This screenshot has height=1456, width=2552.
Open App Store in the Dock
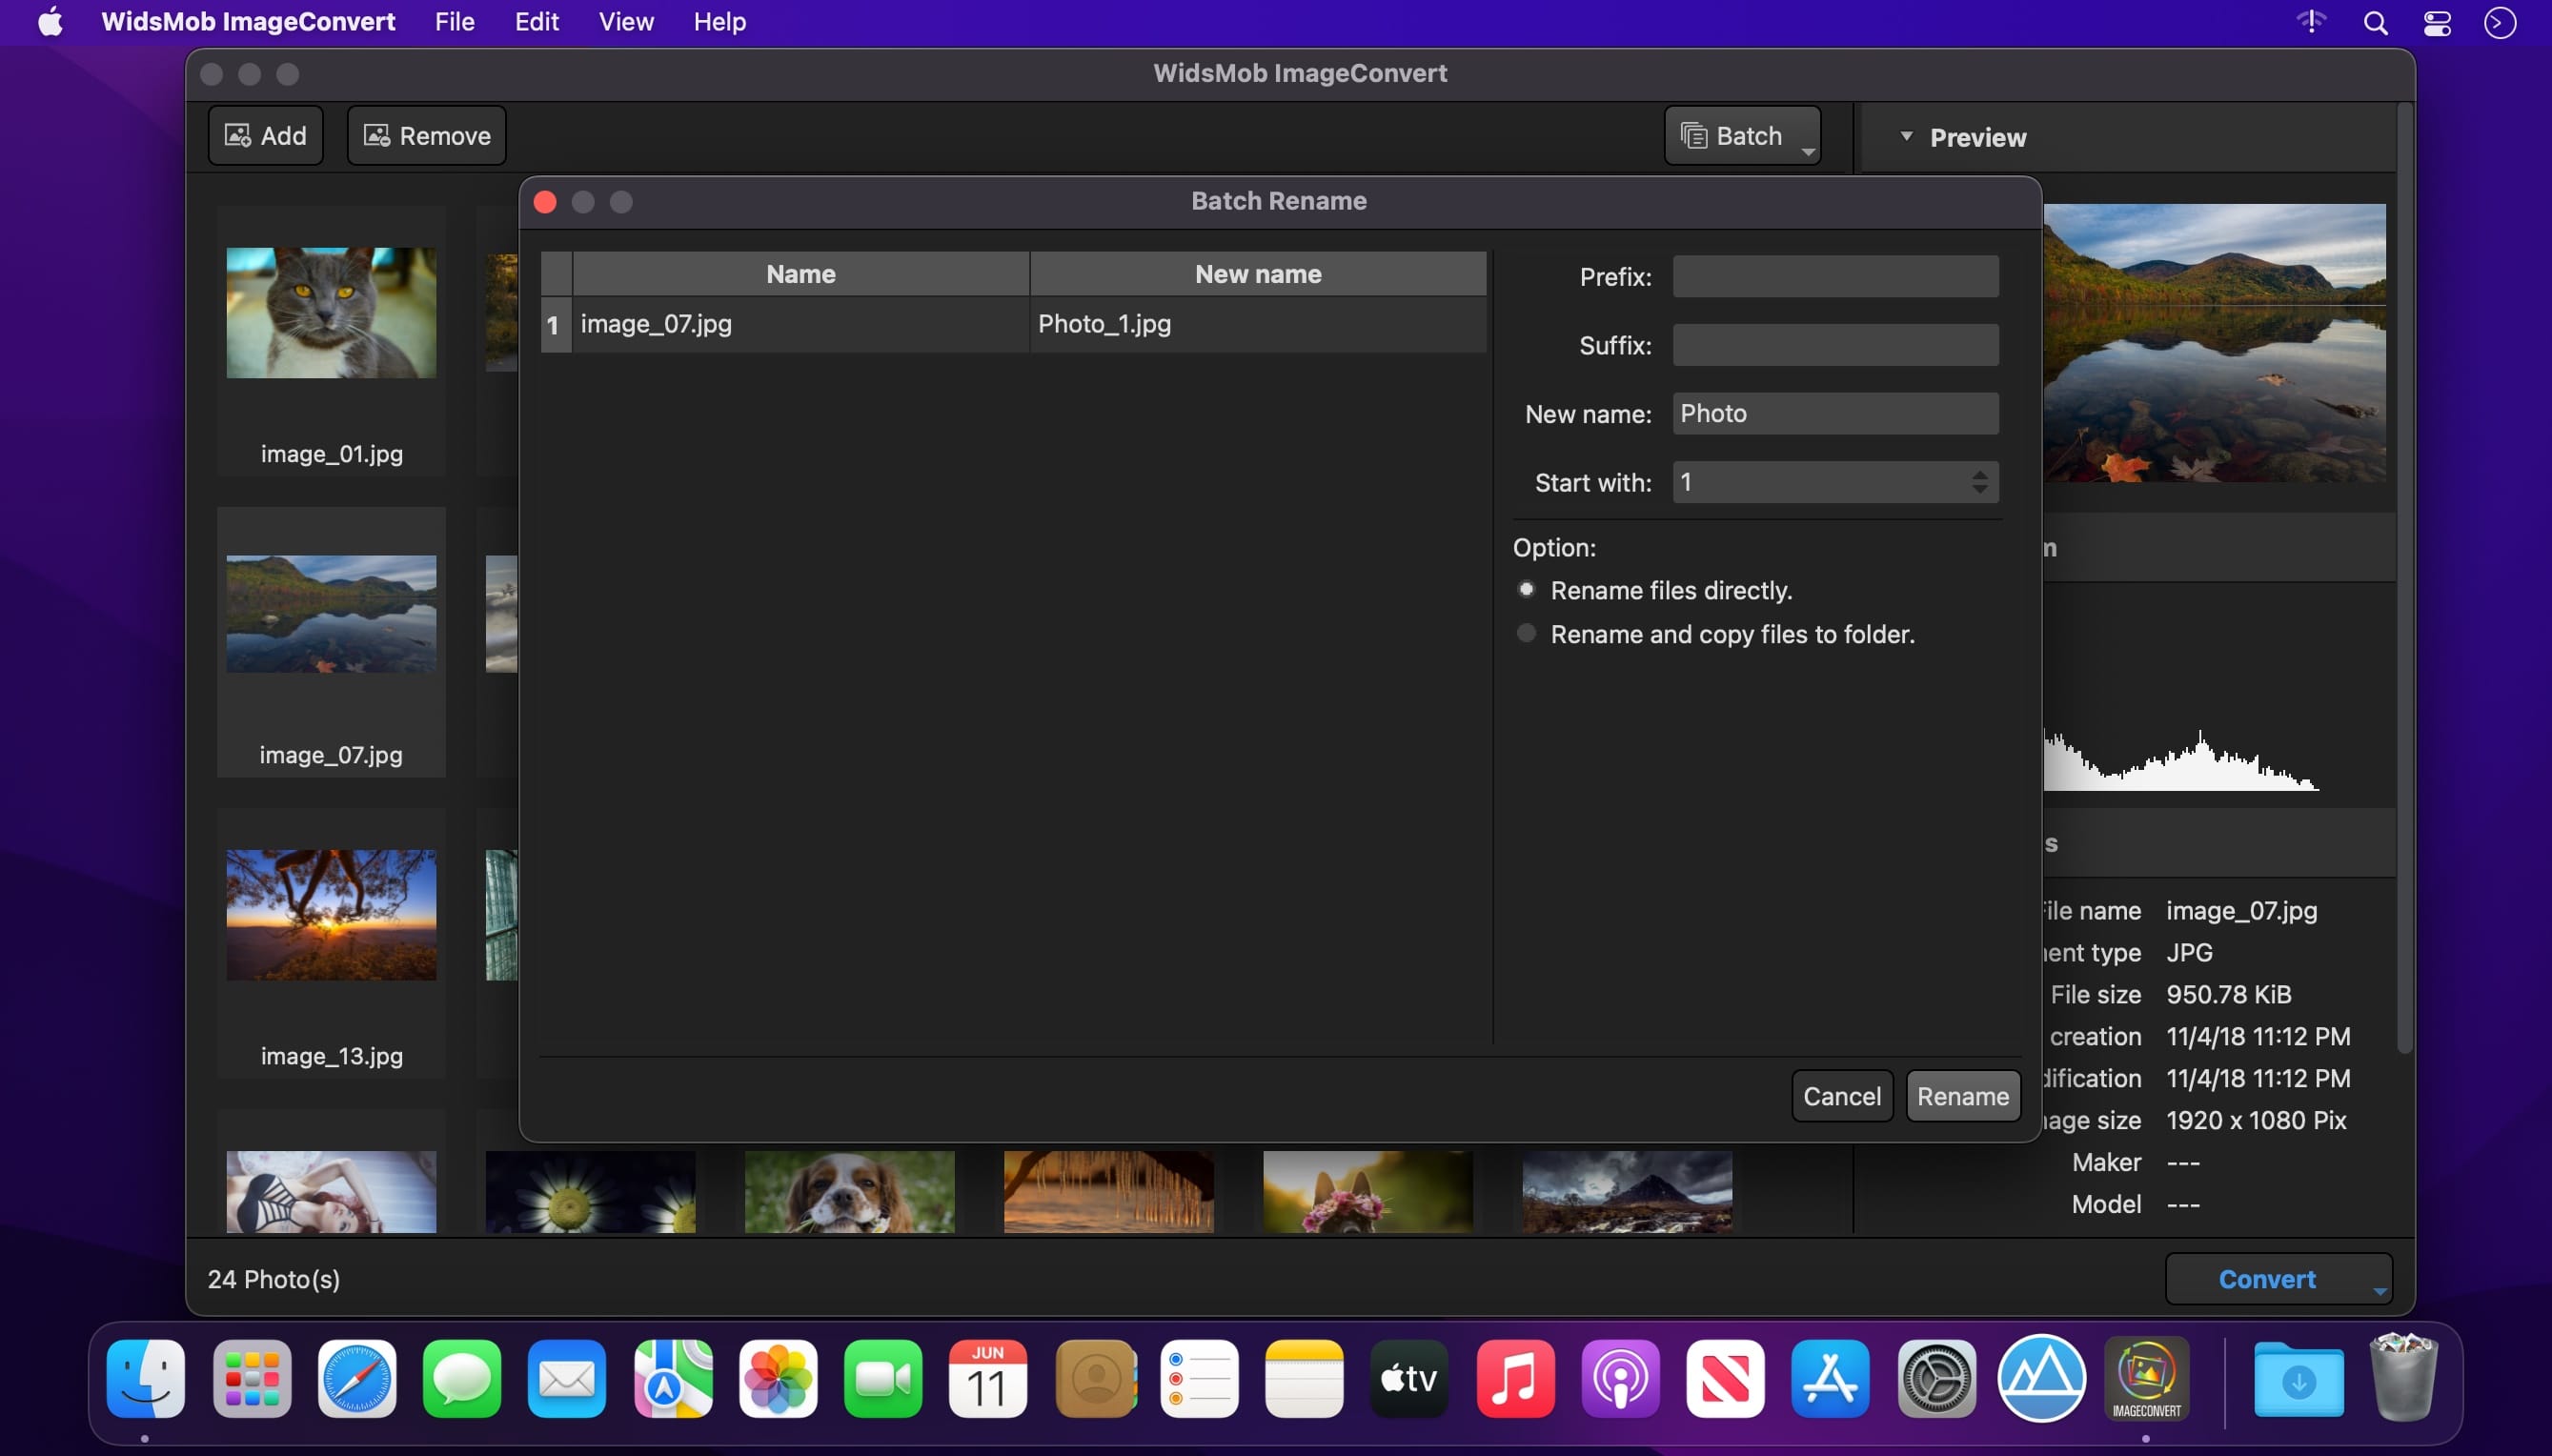pyautogui.click(x=1830, y=1379)
